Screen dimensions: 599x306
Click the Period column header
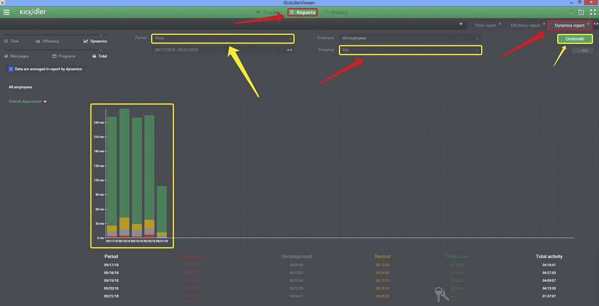coord(111,257)
